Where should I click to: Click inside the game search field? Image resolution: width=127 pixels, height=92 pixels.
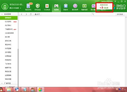coord(103,14)
